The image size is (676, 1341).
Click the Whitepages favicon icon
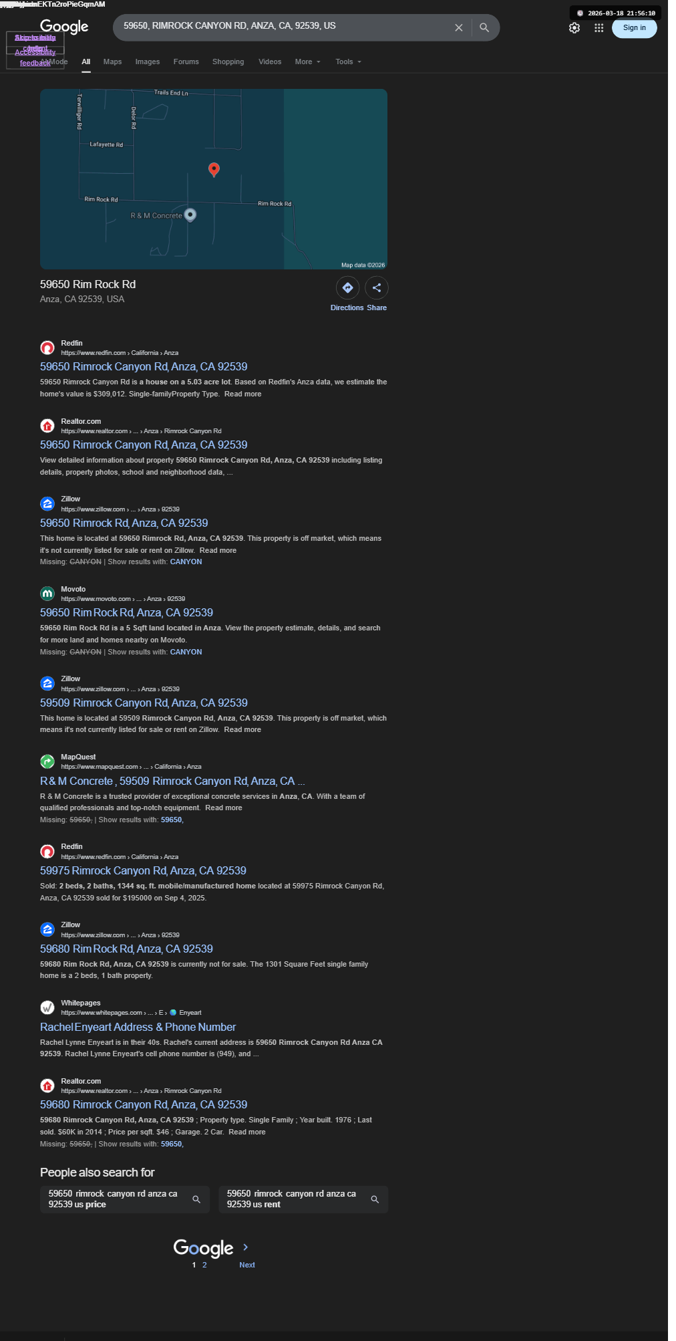47,1007
